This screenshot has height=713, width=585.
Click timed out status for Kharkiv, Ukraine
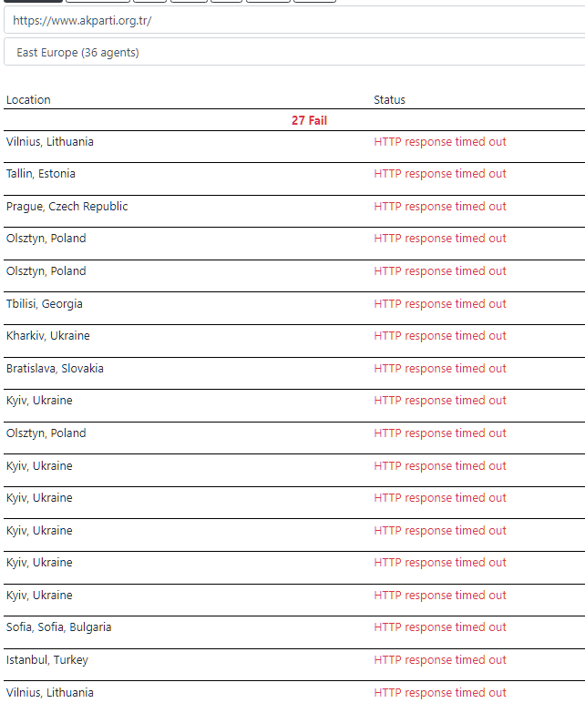(439, 336)
